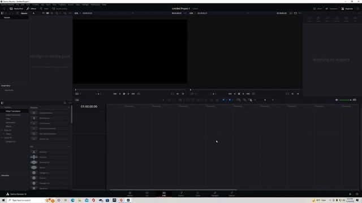Viewport: 362px width, 203px height.
Task: Go to last frame in timeline viewer
Action: click(x=248, y=94)
